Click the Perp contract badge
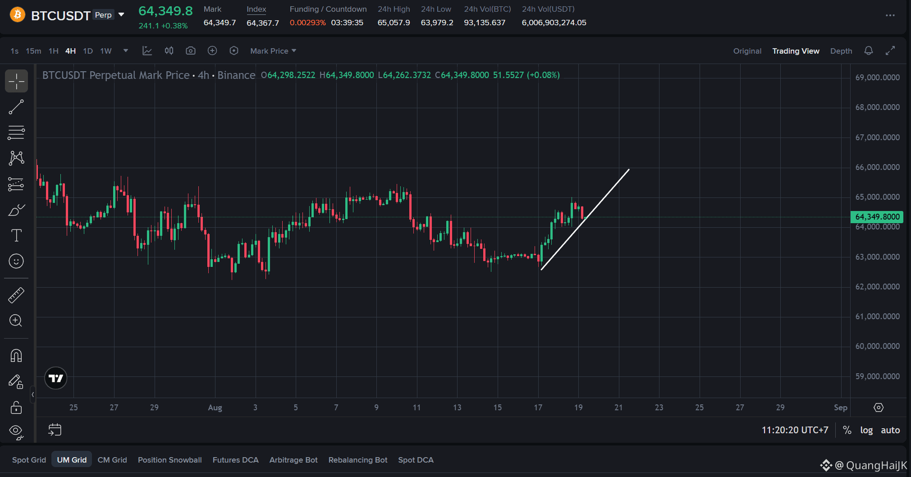Screen dimensions: 911x477 point(103,15)
